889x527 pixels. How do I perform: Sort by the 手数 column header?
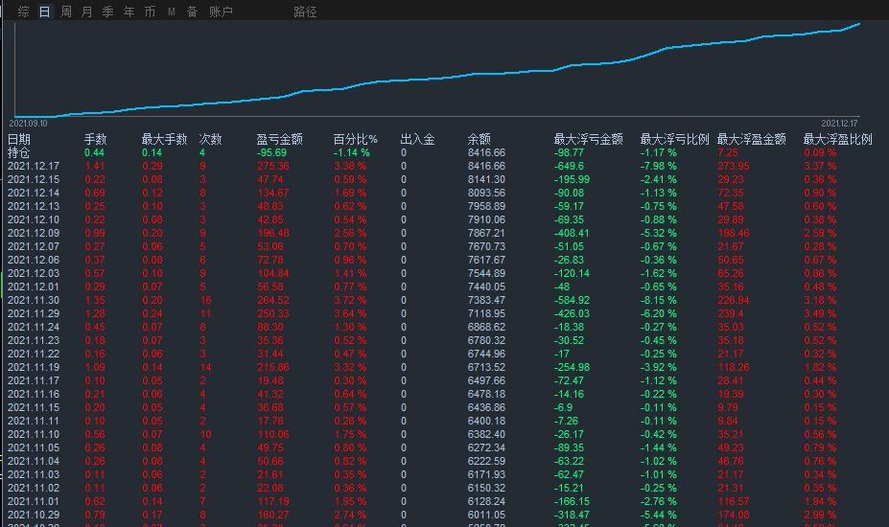coord(95,139)
